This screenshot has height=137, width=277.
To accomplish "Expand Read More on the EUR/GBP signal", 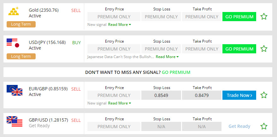I will coord(119,103).
